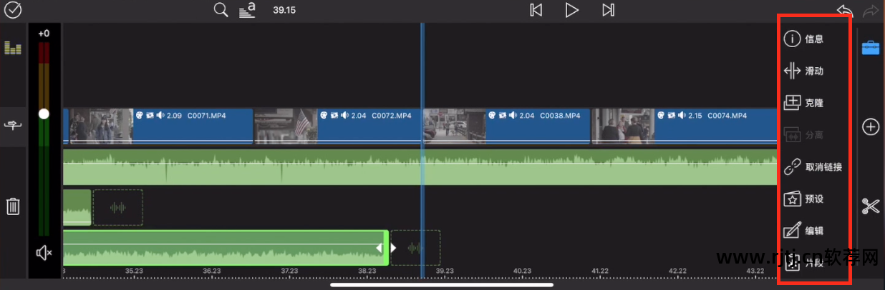Skip to the end of the timeline
This screenshot has width=885, height=290.
[x=608, y=10]
